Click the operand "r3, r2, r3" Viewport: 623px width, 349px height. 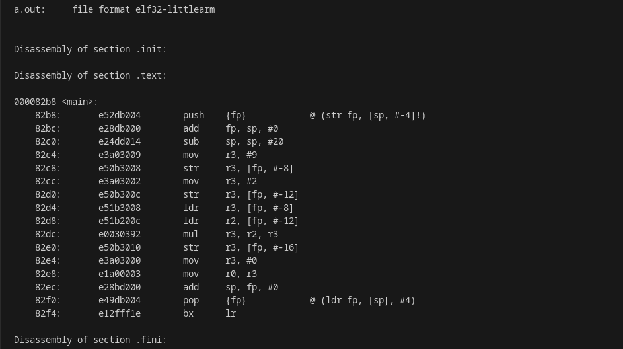pyautogui.click(x=252, y=234)
